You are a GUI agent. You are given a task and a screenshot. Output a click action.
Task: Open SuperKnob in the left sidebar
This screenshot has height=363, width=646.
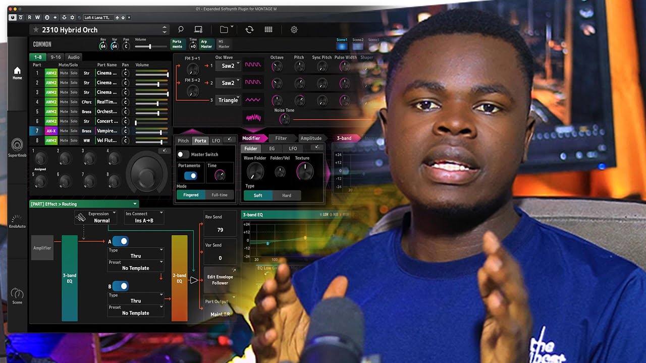coord(17,148)
